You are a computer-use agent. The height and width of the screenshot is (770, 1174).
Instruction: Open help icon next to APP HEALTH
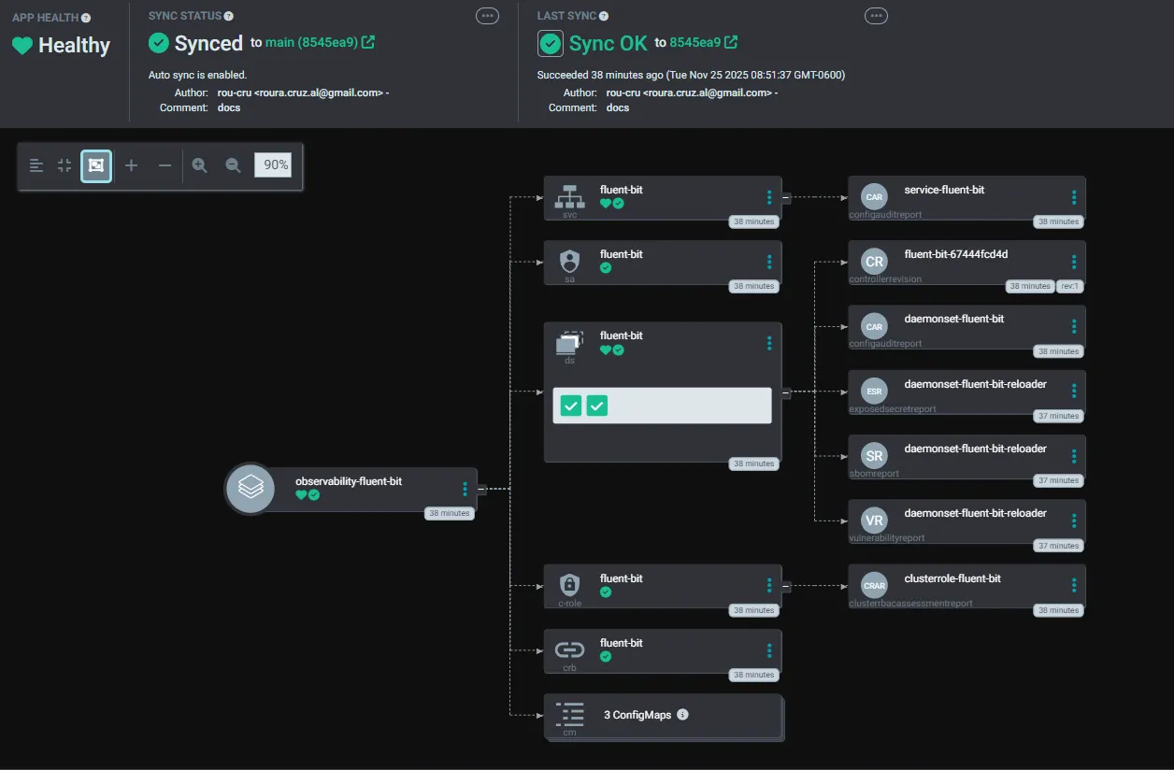(x=87, y=18)
